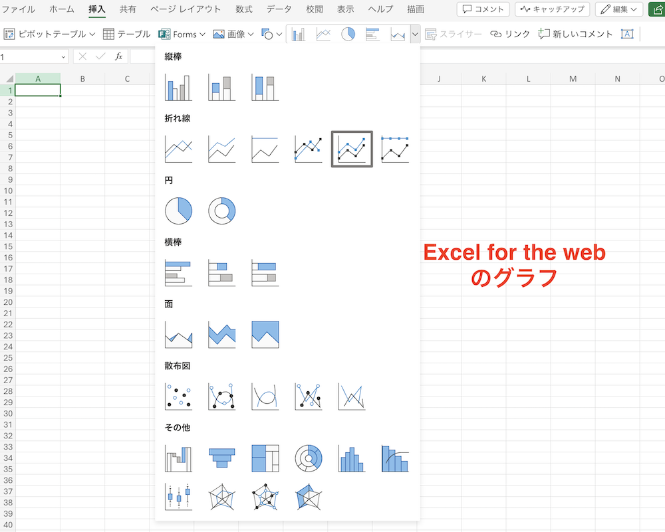Open the Forms dropdown
The width and height of the screenshot is (665, 532).
(x=181, y=34)
